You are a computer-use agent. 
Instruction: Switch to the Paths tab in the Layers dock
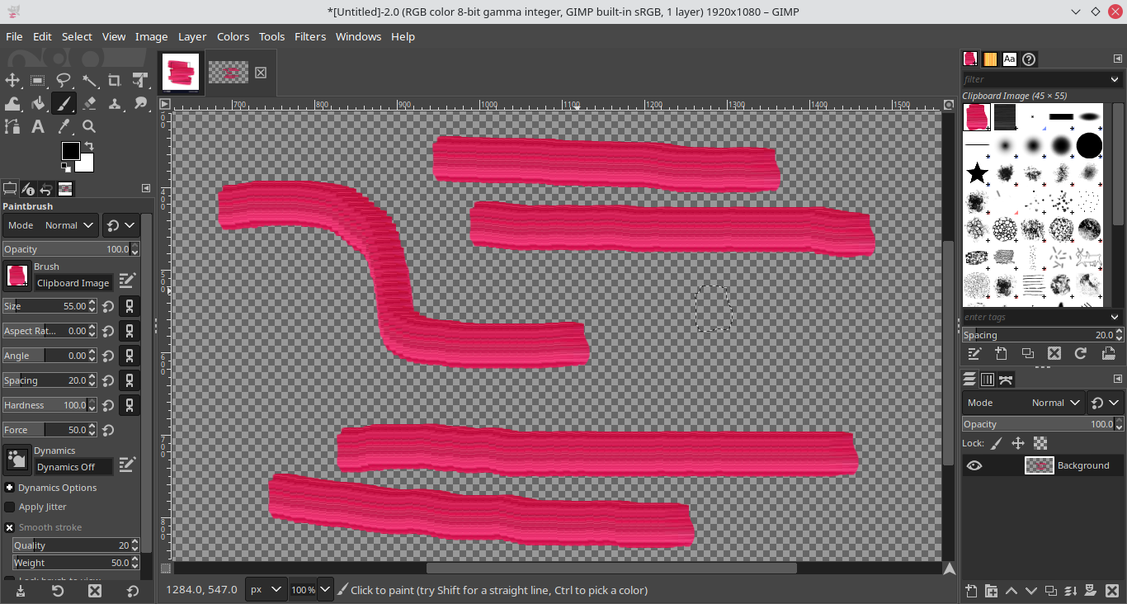click(1006, 380)
